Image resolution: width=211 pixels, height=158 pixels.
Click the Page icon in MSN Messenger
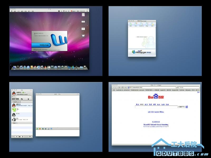click(147, 24)
